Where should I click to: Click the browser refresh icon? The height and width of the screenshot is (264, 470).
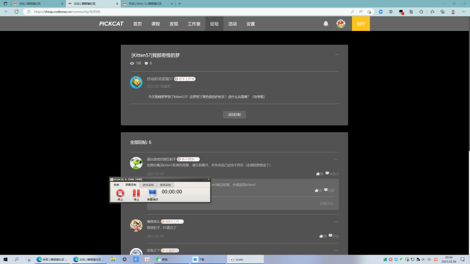click(16, 12)
